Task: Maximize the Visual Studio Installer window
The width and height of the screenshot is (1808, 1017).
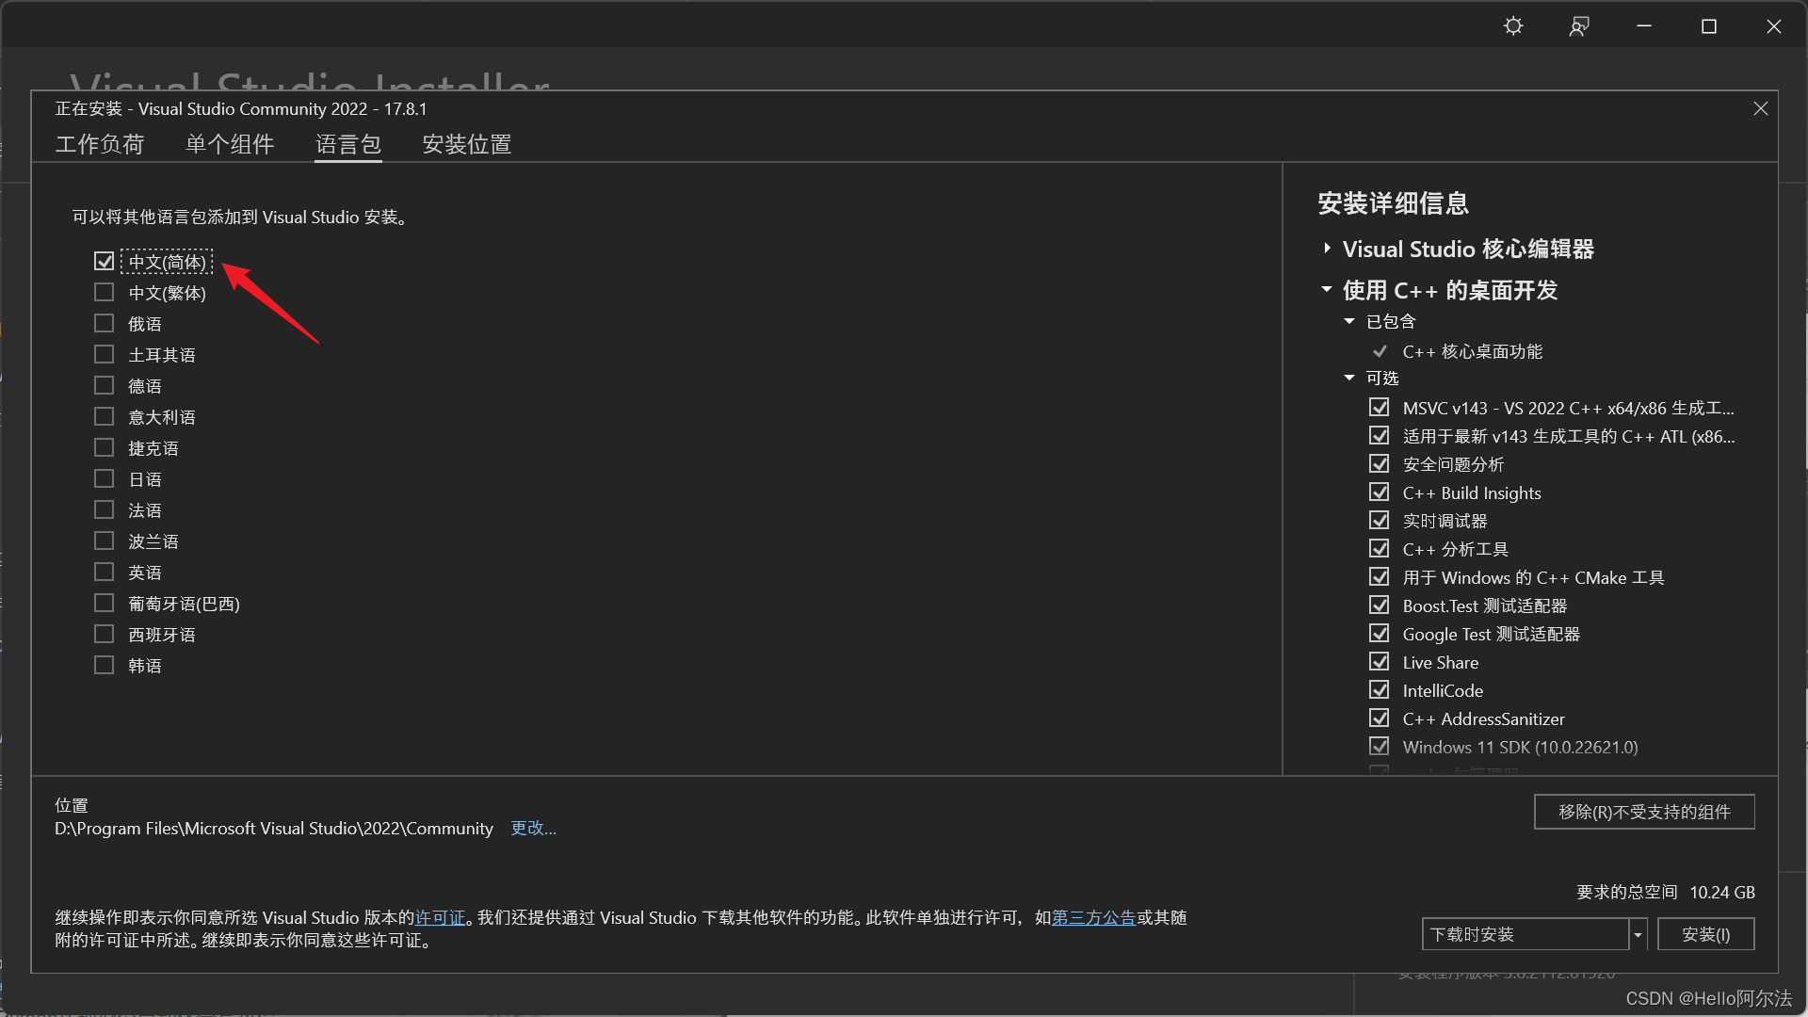Action: tap(1709, 26)
